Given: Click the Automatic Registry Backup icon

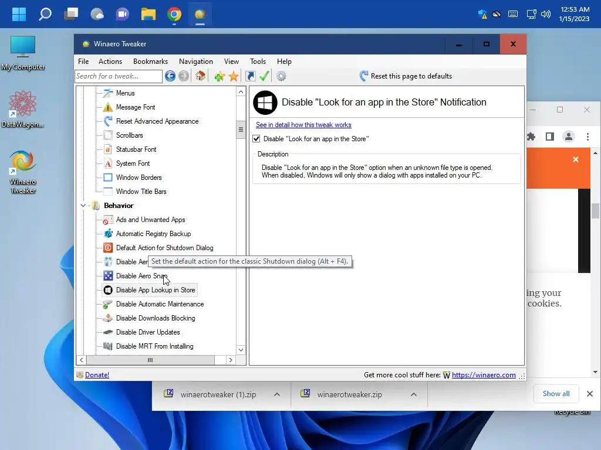Looking at the screenshot, I should pos(108,234).
